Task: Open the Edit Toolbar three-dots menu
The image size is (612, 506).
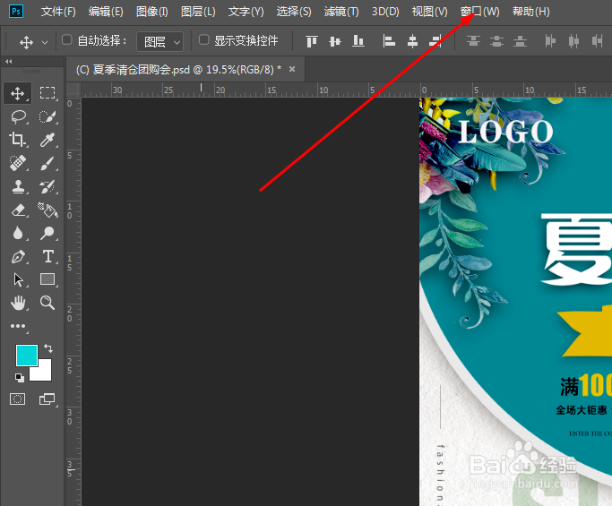Action: 18,326
